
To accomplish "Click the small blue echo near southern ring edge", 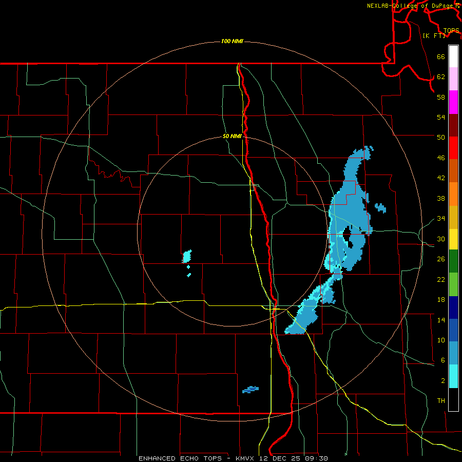I will [251, 390].
